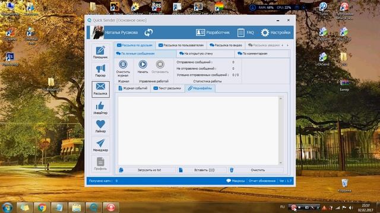Image resolution: width=380 pixels, height=213 pixels.
Task: Switch to Рассылка по друзьям tab
Action: tap(135, 45)
